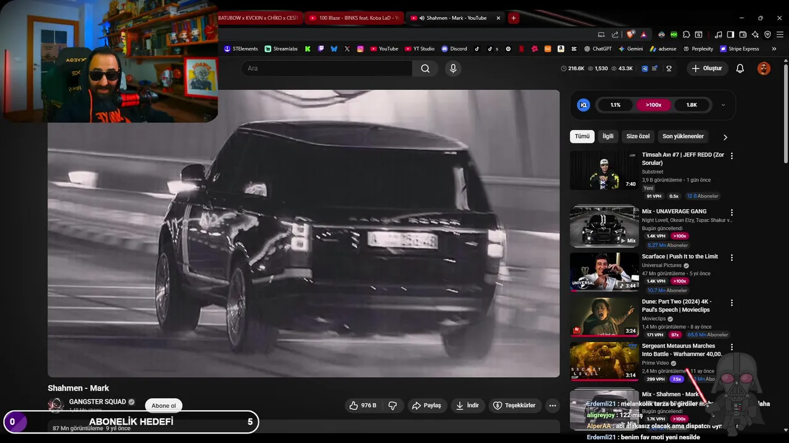
Task: Select the İlgili filter chip
Action: point(608,137)
